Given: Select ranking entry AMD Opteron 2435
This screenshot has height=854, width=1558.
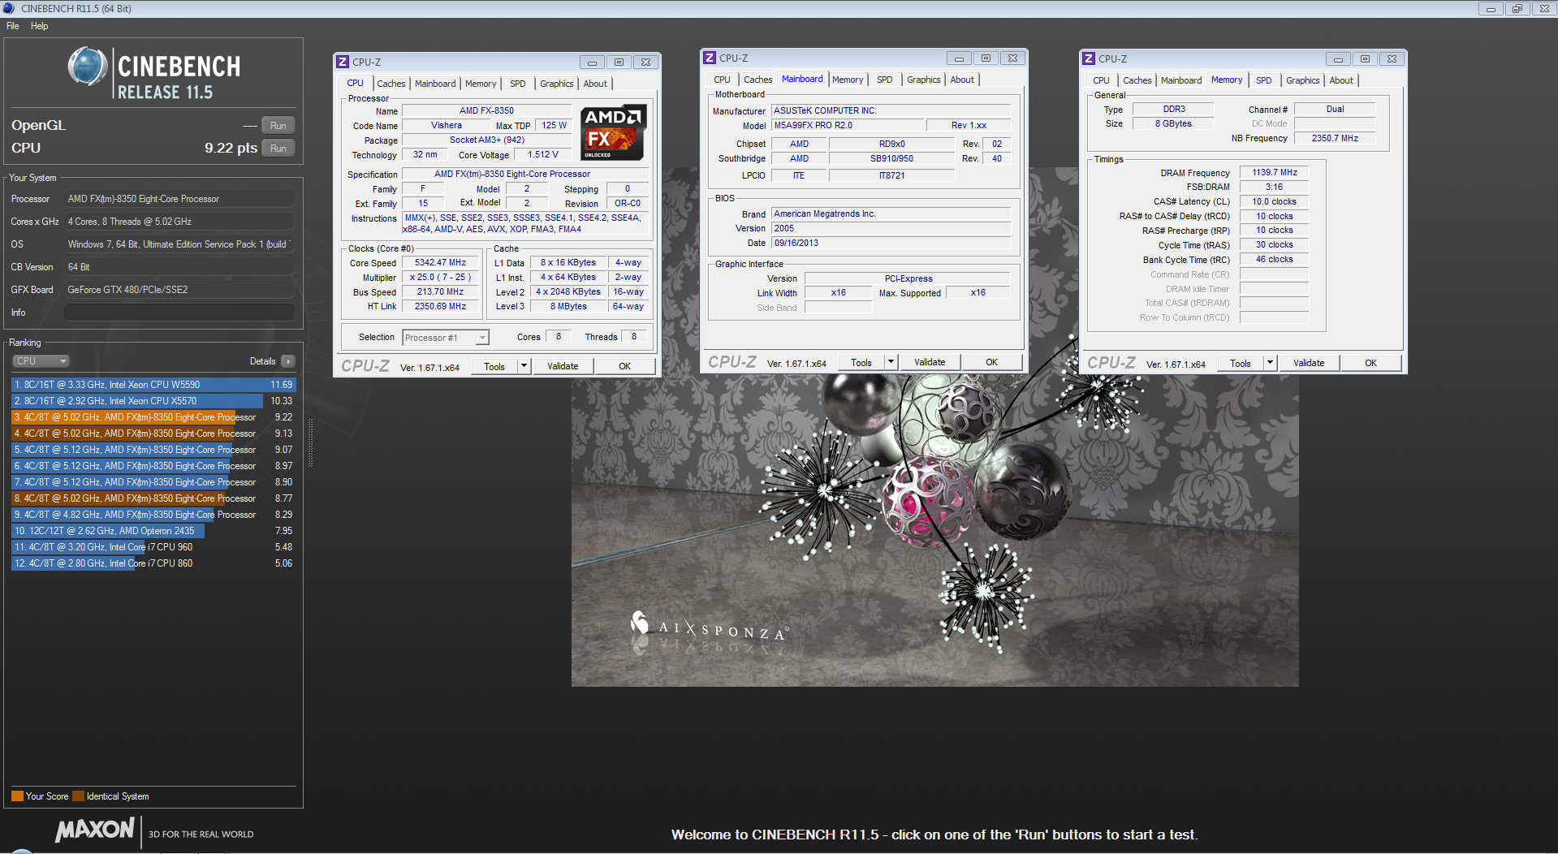Looking at the screenshot, I should point(153,531).
